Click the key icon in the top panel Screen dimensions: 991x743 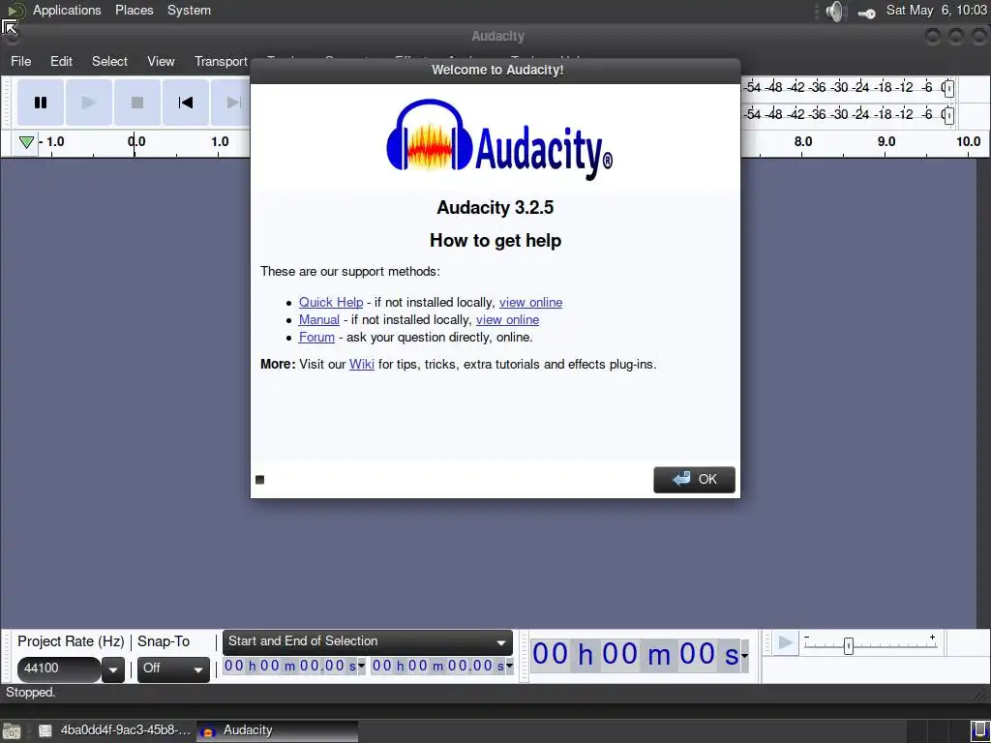866,14
